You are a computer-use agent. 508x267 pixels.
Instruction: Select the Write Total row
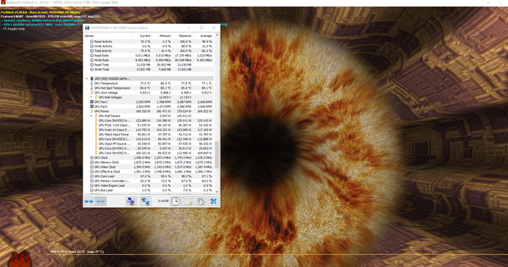[x=149, y=69]
